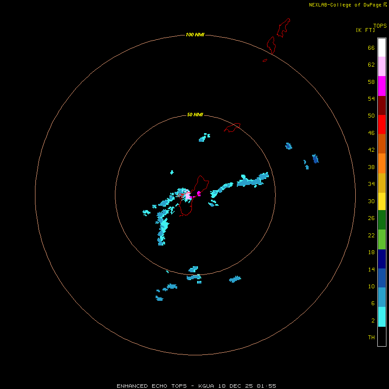Click the yellow 34 kft legend swatch
The image size is (389, 389).
point(382,201)
